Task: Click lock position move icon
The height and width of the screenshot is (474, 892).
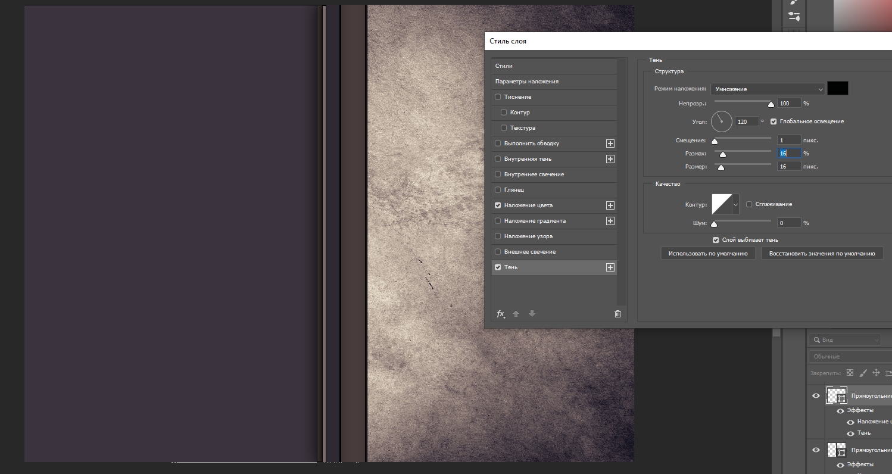Action: [876, 373]
